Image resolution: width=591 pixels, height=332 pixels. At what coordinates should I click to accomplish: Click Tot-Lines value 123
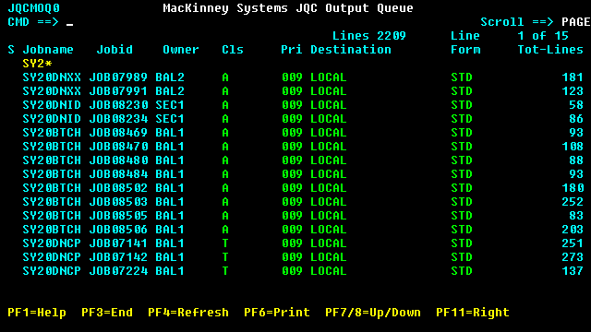pos(573,91)
